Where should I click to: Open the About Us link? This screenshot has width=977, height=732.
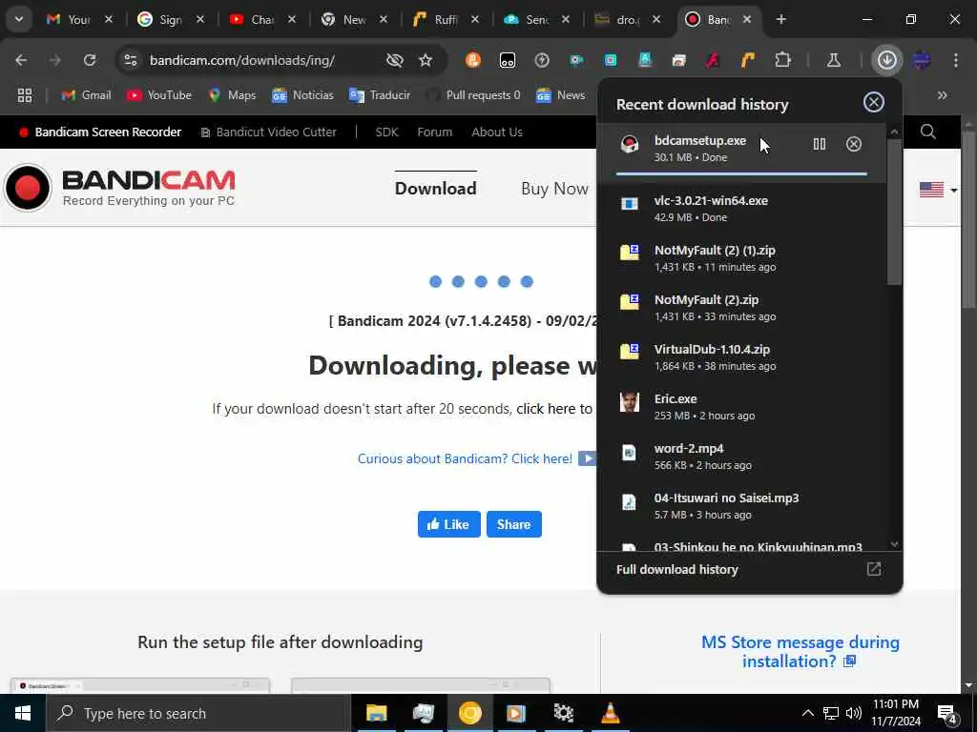pos(496,132)
